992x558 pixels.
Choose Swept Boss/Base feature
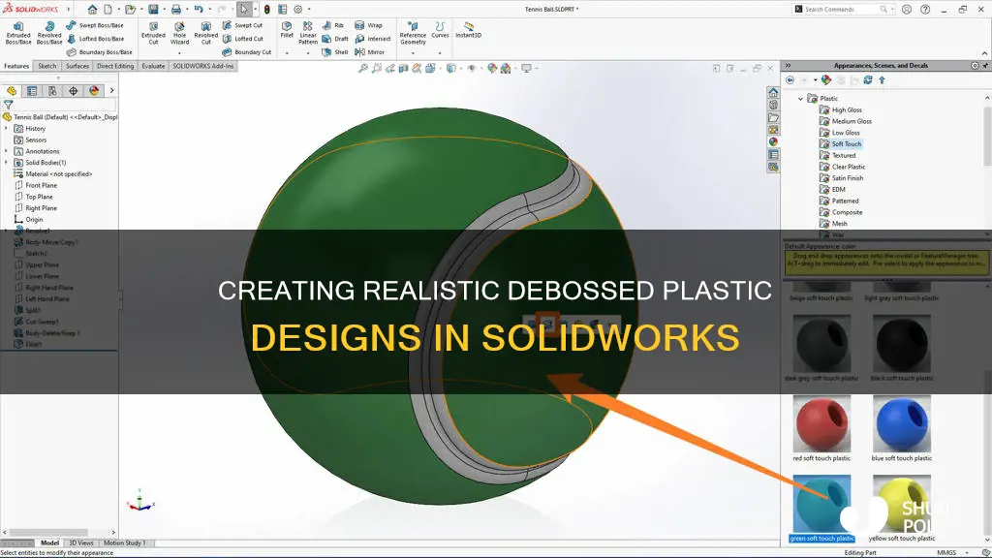coord(95,25)
